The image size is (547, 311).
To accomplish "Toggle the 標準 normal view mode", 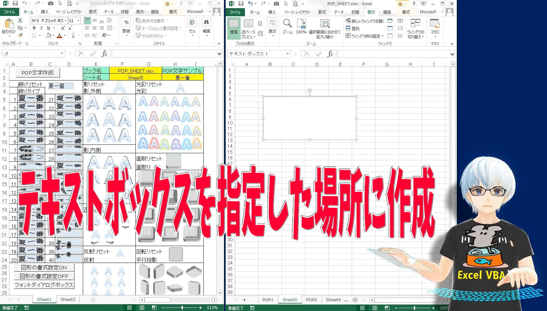I will tap(233, 29).
